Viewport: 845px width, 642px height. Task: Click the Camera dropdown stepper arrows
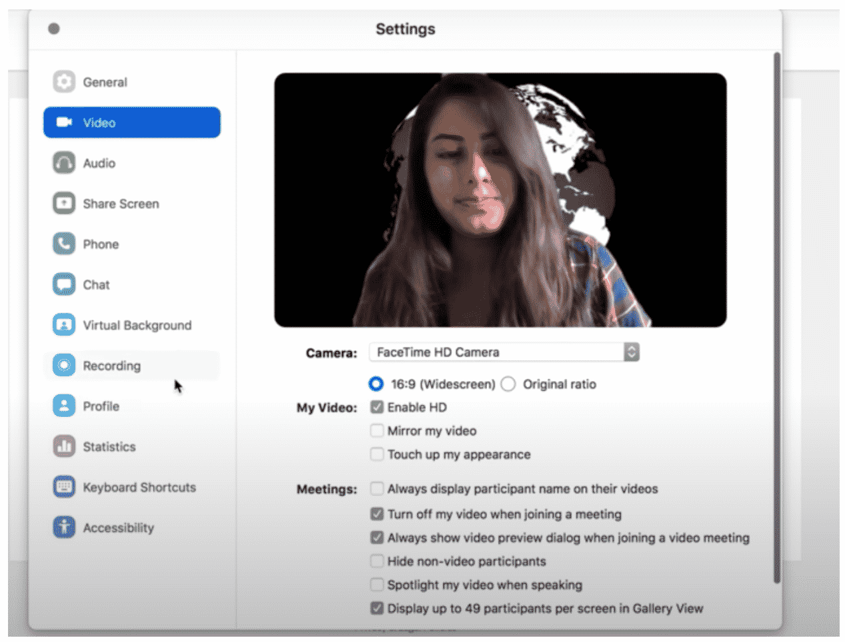coord(631,352)
